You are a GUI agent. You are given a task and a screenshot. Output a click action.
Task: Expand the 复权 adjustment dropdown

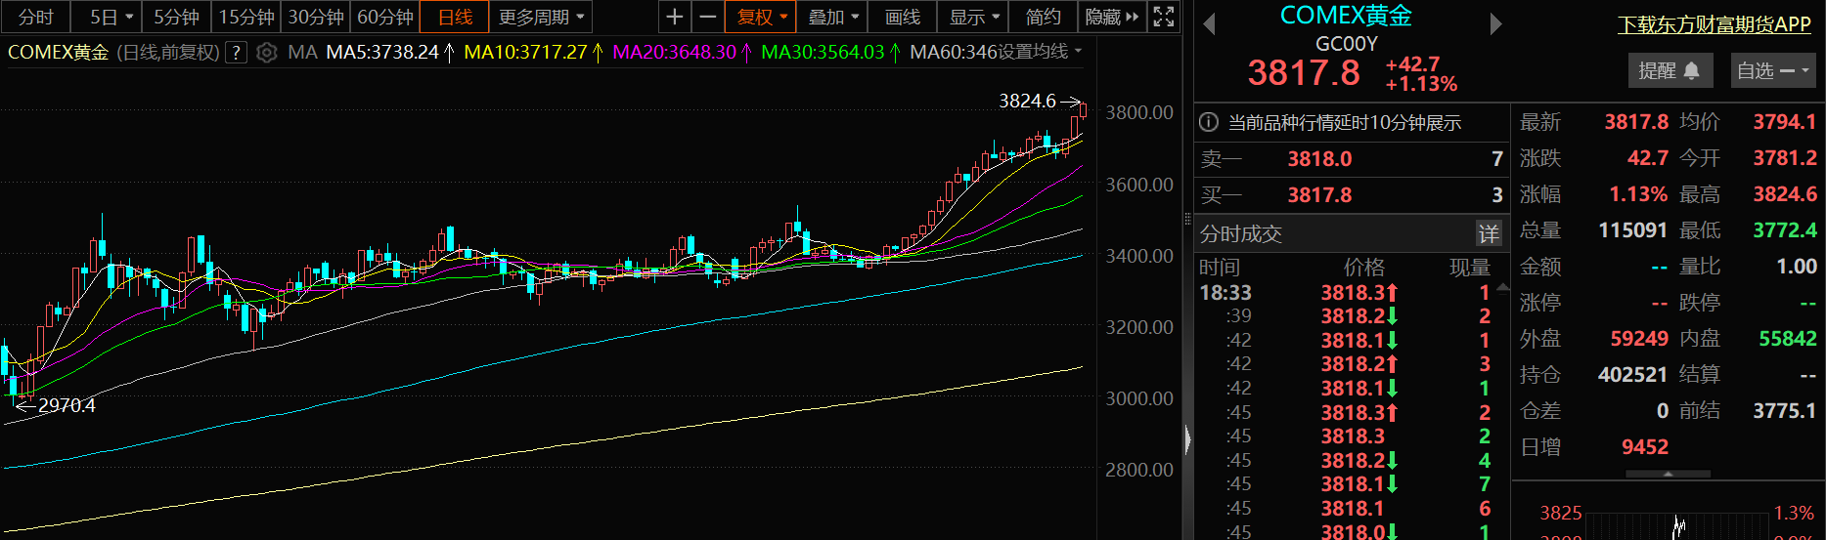coord(761,17)
